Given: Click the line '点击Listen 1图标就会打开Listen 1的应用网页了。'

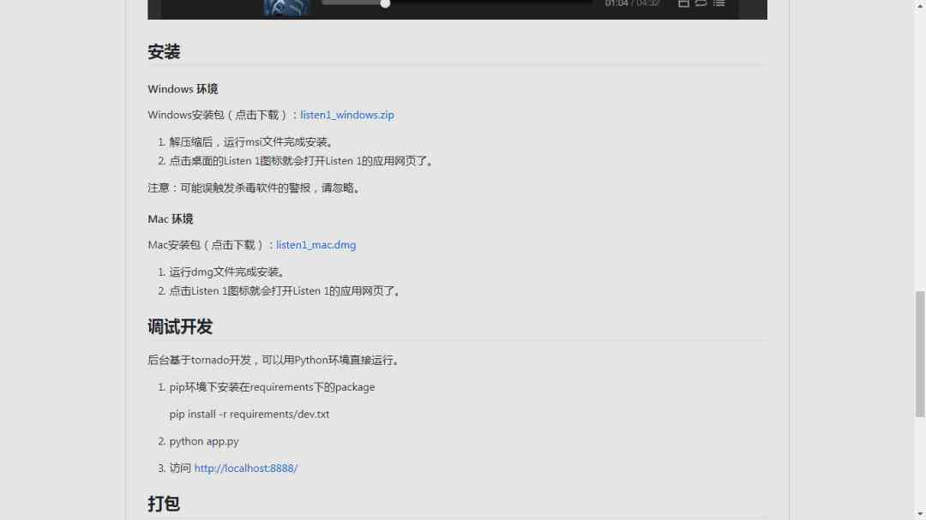Looking at the screenshot, I should [286, 291].
